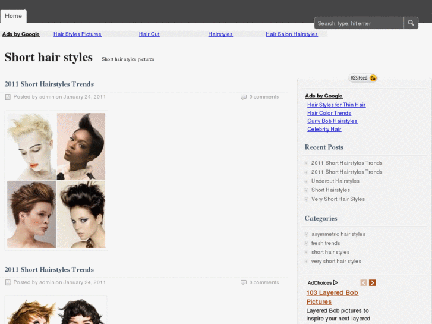Image resolution: width=432 pixels, height=324 pixels.
Task: Open the Hairstyles ad link
Action: tap(220, 34)
